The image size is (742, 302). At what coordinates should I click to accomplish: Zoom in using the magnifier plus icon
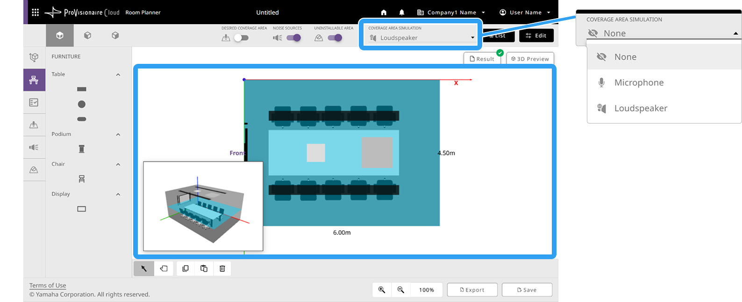coord(382,290)
